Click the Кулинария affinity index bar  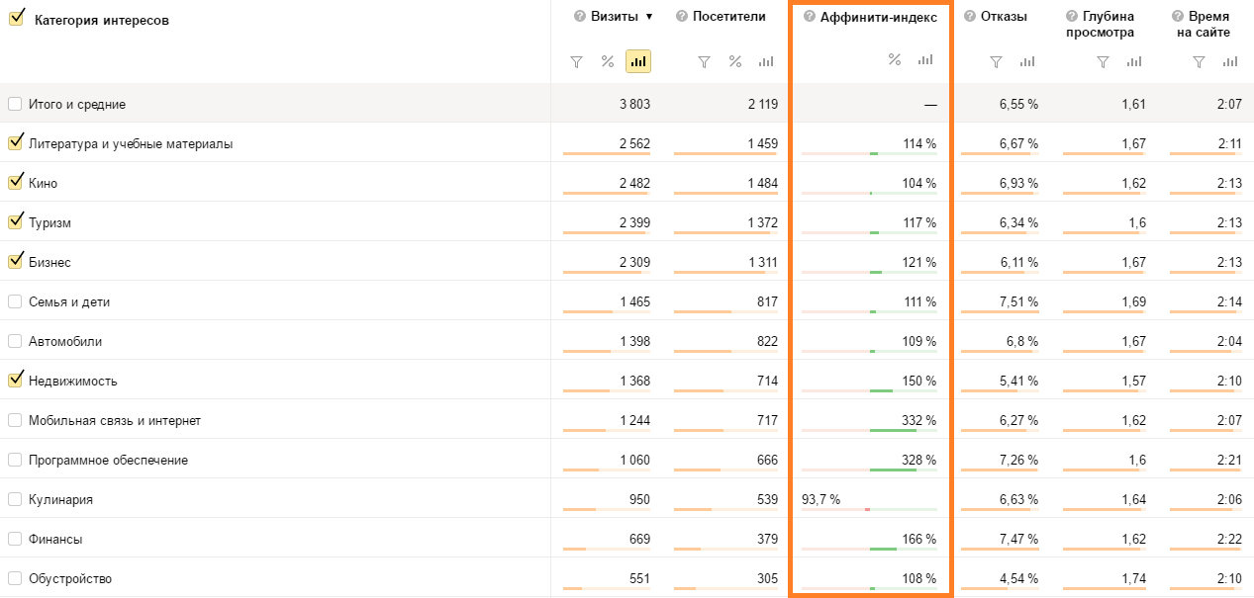tap(869, 509)
